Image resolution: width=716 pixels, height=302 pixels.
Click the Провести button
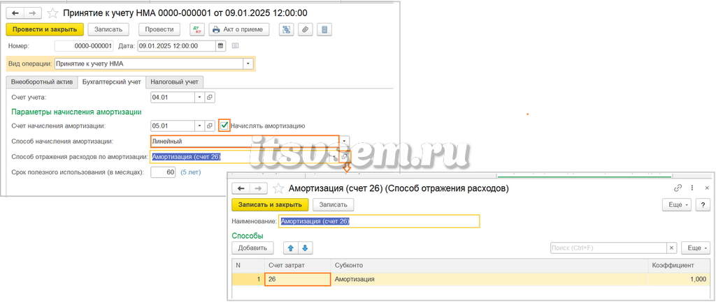[x=159, y=29]
